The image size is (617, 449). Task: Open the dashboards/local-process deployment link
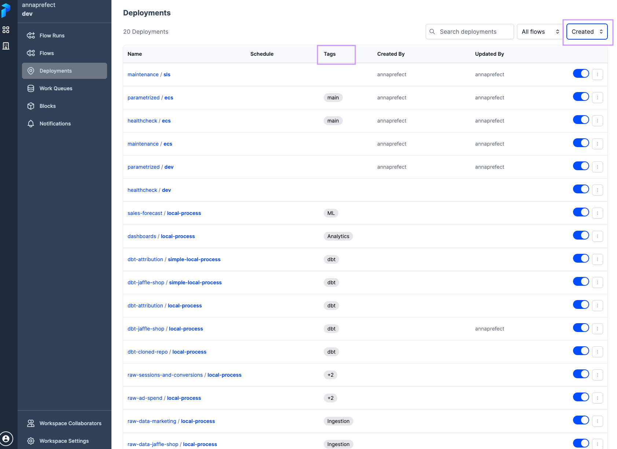[x=142, y=236]
